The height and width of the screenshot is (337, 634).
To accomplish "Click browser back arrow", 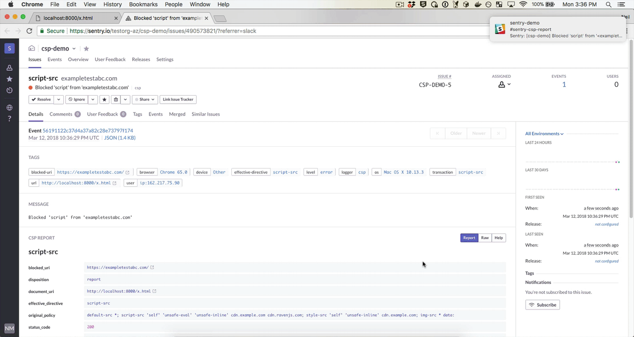I will 7,31.
